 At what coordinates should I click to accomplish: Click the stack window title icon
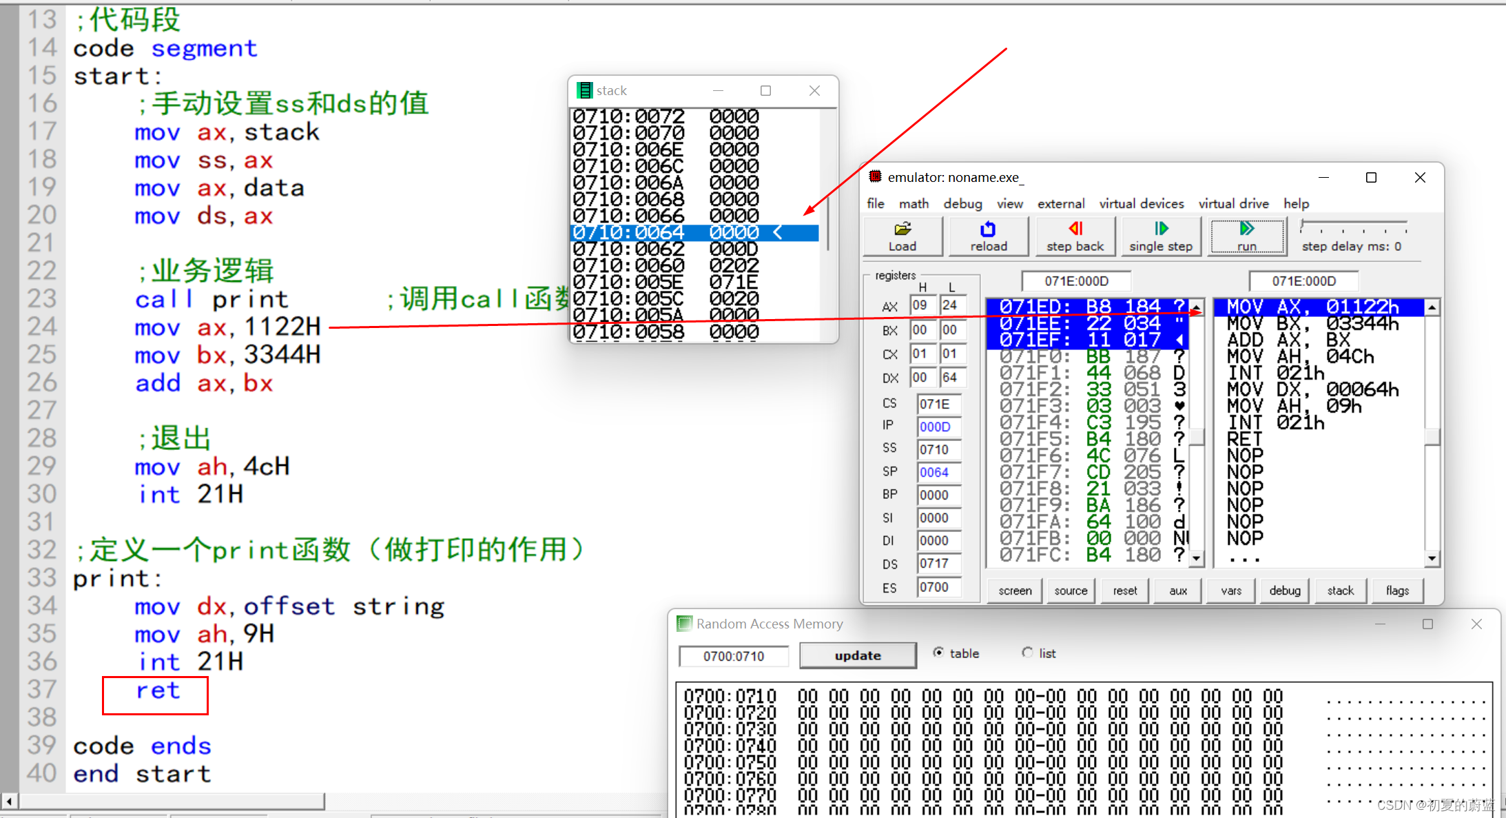(584, 90)
